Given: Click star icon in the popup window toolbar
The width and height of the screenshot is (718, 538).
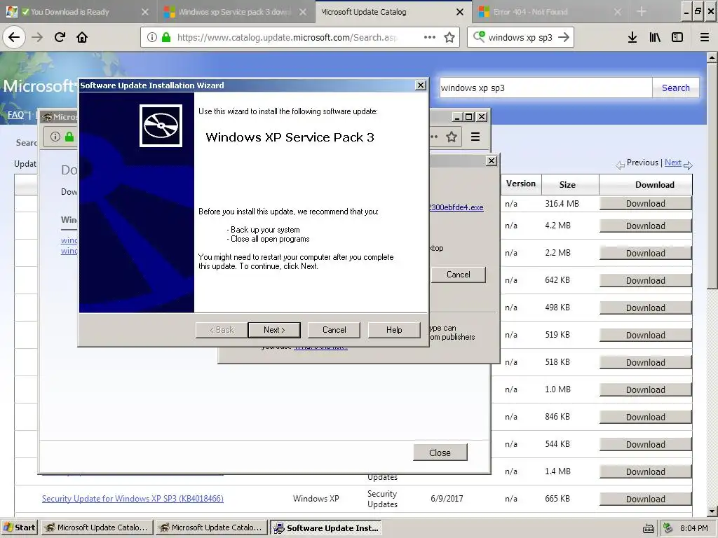Looking at the screenshot, I should coord(452,137).
